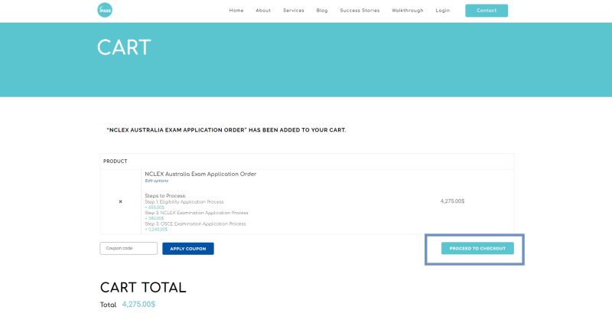Click the Contact button
Image resolution: width=612 pixels, height=333 pixels.
487,11
